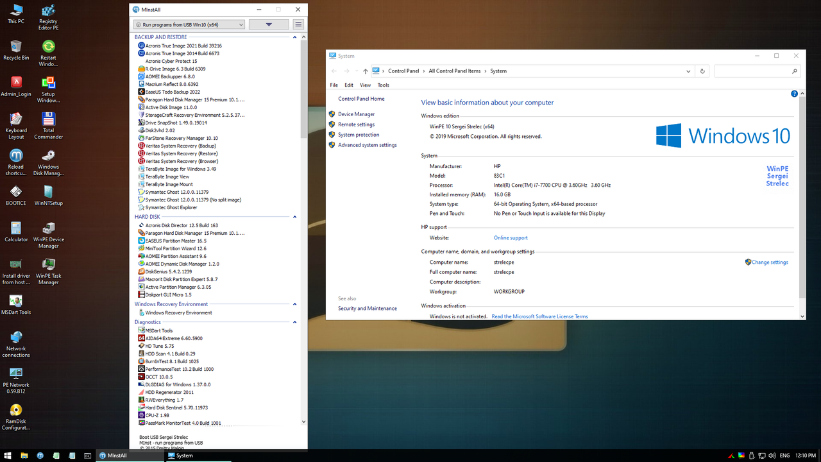Click All Control Panel Items breadcrumb
821x462 pixels.
[x=454, y=71]
